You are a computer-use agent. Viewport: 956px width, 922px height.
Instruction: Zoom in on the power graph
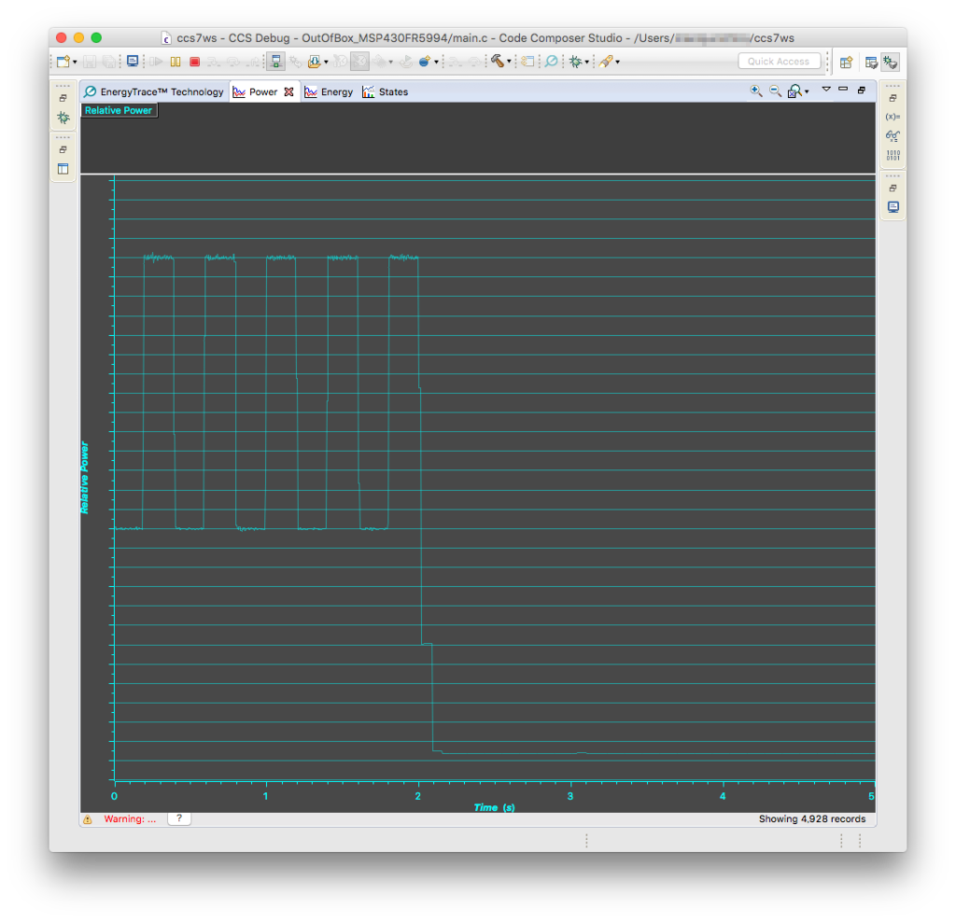[756, 91]
